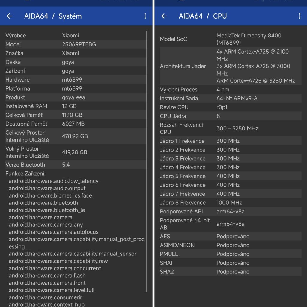Tap the Verze Bluetooth 5.4 row

click(x=75, y=165)
